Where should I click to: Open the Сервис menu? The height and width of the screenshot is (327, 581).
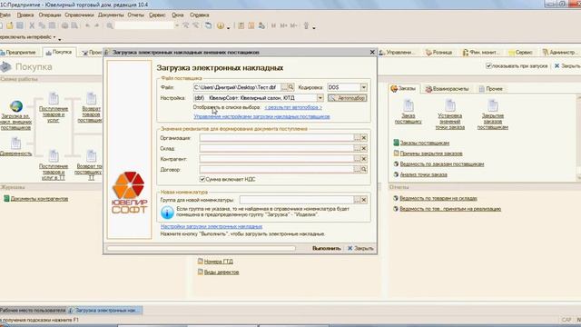157,15
